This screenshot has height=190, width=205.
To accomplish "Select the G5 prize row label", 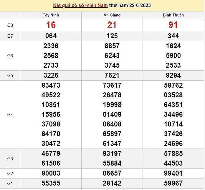I will [x=10, y=75].
